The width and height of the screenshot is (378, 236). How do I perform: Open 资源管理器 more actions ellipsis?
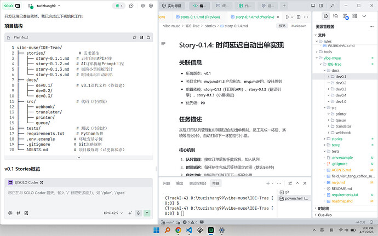(371, 26)
